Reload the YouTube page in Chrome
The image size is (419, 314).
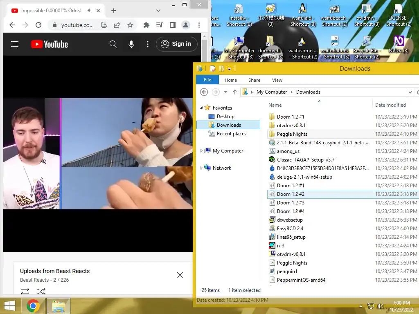click(38, 25)
